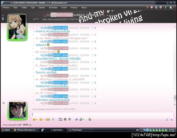The width and height of the screenshot is (177, 138).
Task: Expand the emoticon dropdown arrow
Action: click(37, 119)
